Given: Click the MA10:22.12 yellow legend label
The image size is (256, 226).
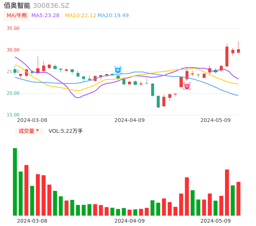Looking at the screenshot, I should tap(80, 15).
